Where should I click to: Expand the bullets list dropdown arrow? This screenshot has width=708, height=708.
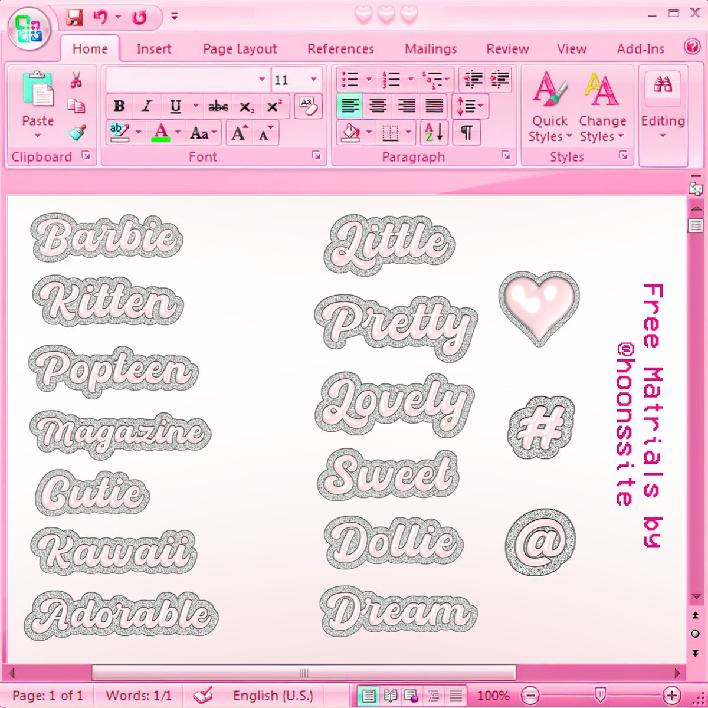pos(369,79)
